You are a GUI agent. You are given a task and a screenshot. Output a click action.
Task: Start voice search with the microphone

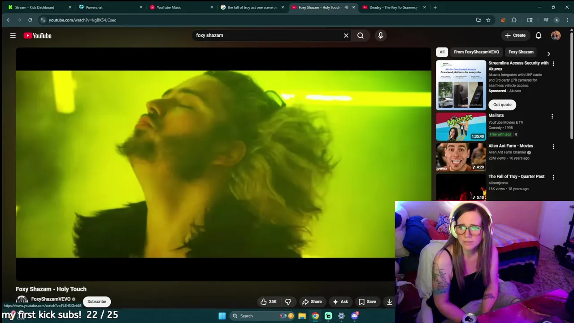click(381, 35)
